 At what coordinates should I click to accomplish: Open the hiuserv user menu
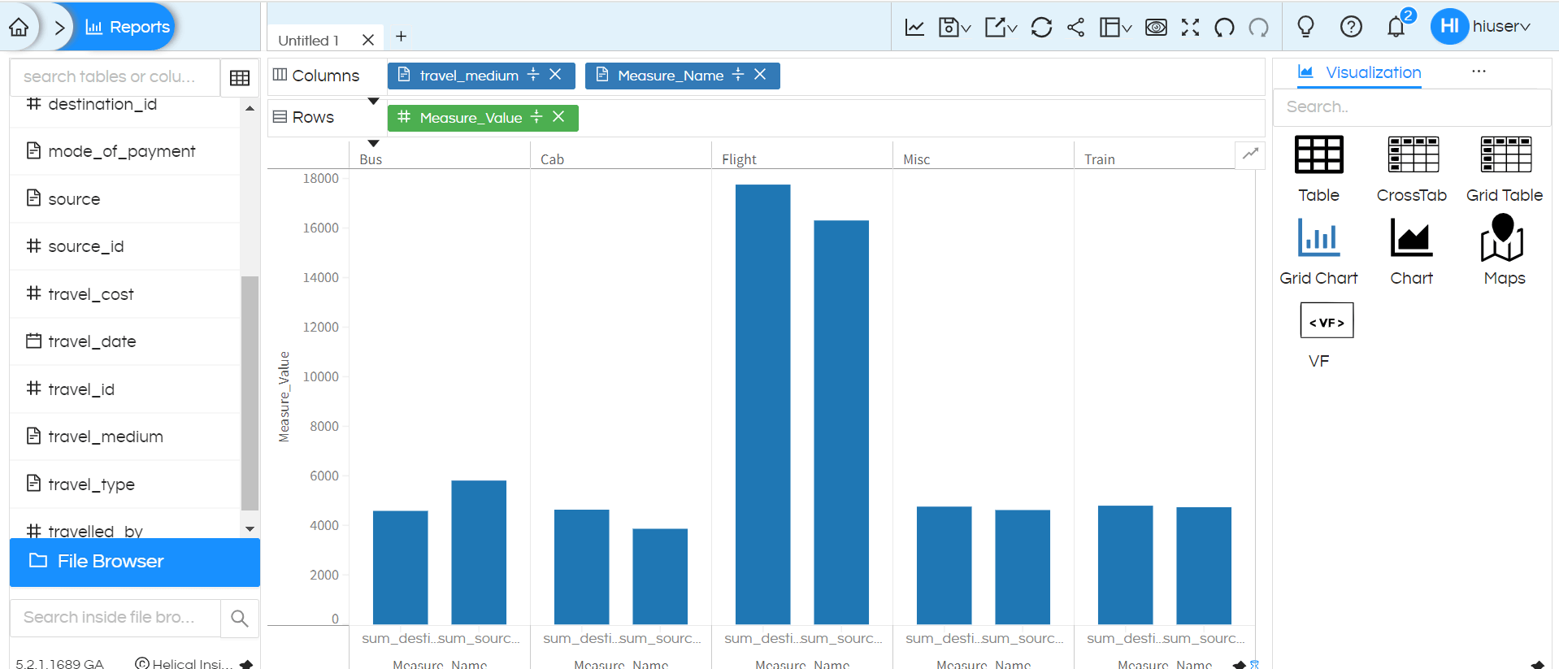click(x=1481, y=26)
